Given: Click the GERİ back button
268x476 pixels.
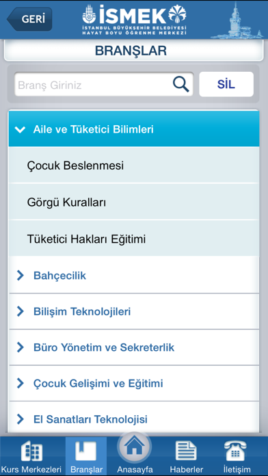Looking at the screenshot, I should pos(29,19).
